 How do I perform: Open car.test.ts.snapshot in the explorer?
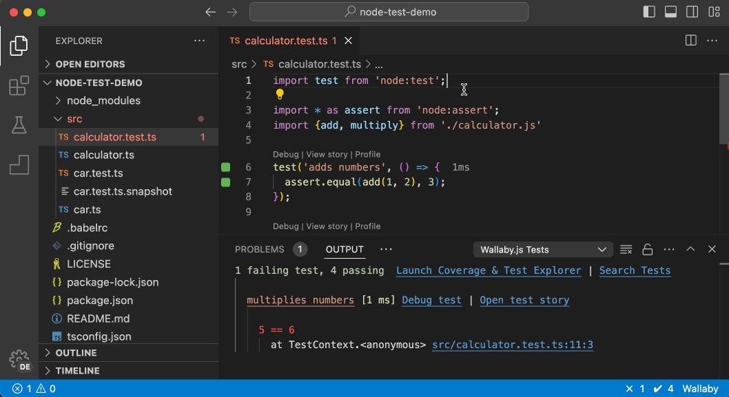pyautogui.click(x=128, y=191)
